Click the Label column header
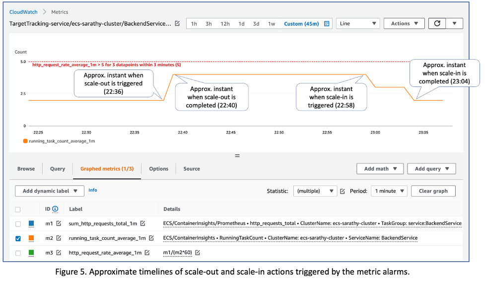The height and width of the screenshot is (281, 485). pos(76,209)
